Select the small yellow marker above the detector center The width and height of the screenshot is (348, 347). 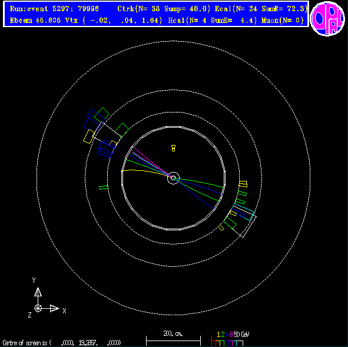pos(173,148)
